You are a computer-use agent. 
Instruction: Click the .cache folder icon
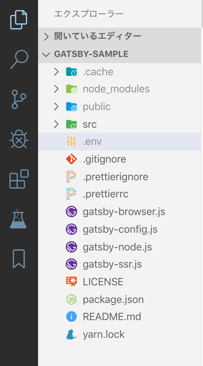coord(72,72)
